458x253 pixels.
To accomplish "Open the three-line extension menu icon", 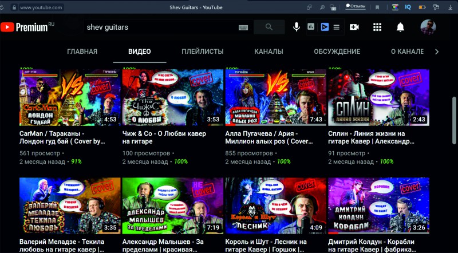I will coord(337,27).
